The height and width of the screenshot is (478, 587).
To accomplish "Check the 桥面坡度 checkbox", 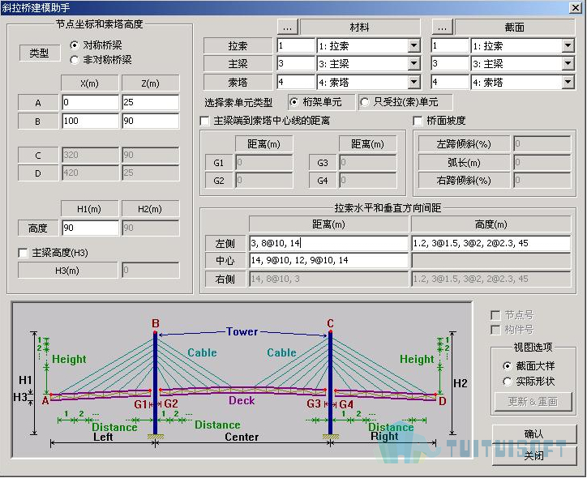I will pos(418,121).
